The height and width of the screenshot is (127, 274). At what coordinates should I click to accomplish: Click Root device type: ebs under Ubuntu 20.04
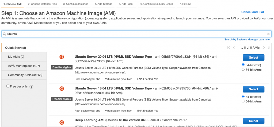[87, 79]
